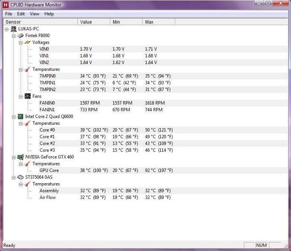Select the TMPIN1 row
291x251 pixels.
(x=163, y=83)
